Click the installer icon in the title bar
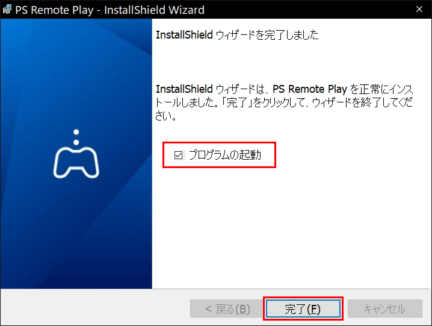 (x=7, y=10)
